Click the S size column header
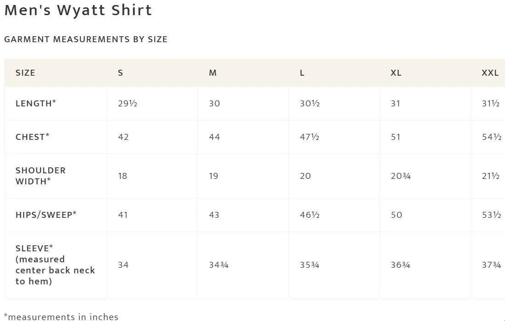 [120, 73]
